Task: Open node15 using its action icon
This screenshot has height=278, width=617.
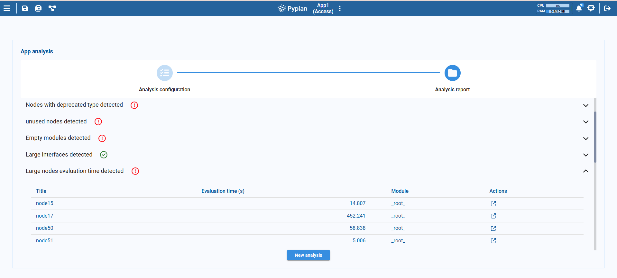Action: tap(493, 204)
